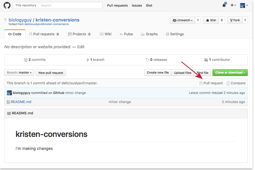The width and height of the screenshot is (255, 170).
Task: Open latest commit f5923d9
Action: [217, 93]
